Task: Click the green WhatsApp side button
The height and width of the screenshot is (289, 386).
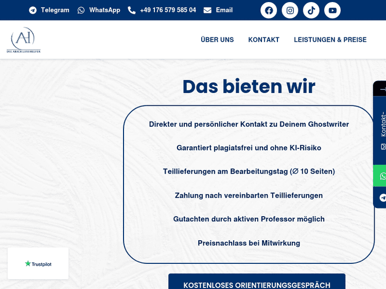Action: [380, 176]
